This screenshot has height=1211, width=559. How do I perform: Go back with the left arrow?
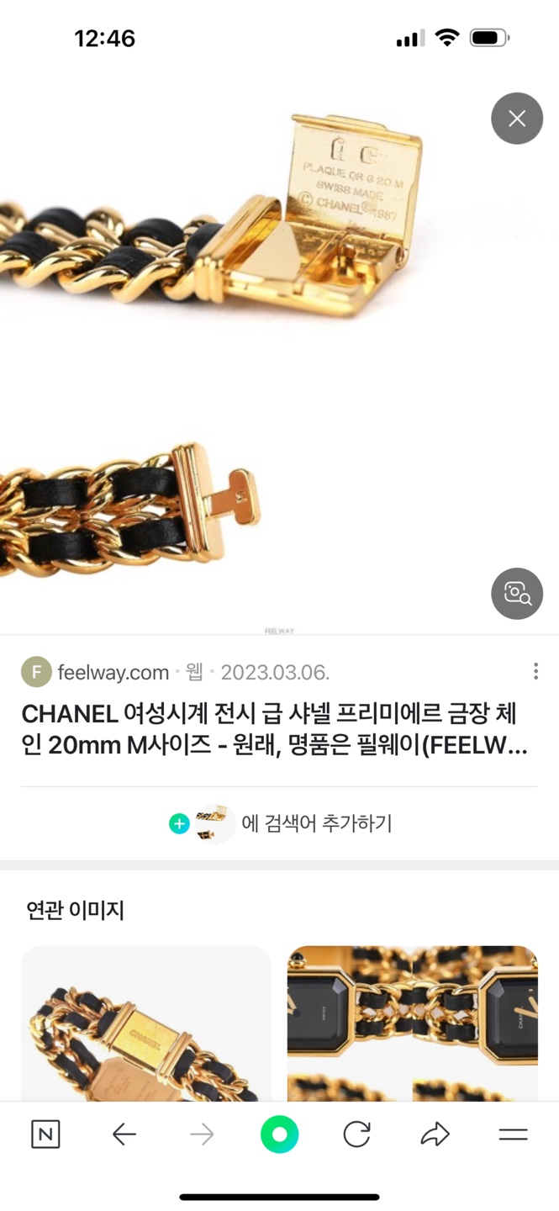[124, 1134]
